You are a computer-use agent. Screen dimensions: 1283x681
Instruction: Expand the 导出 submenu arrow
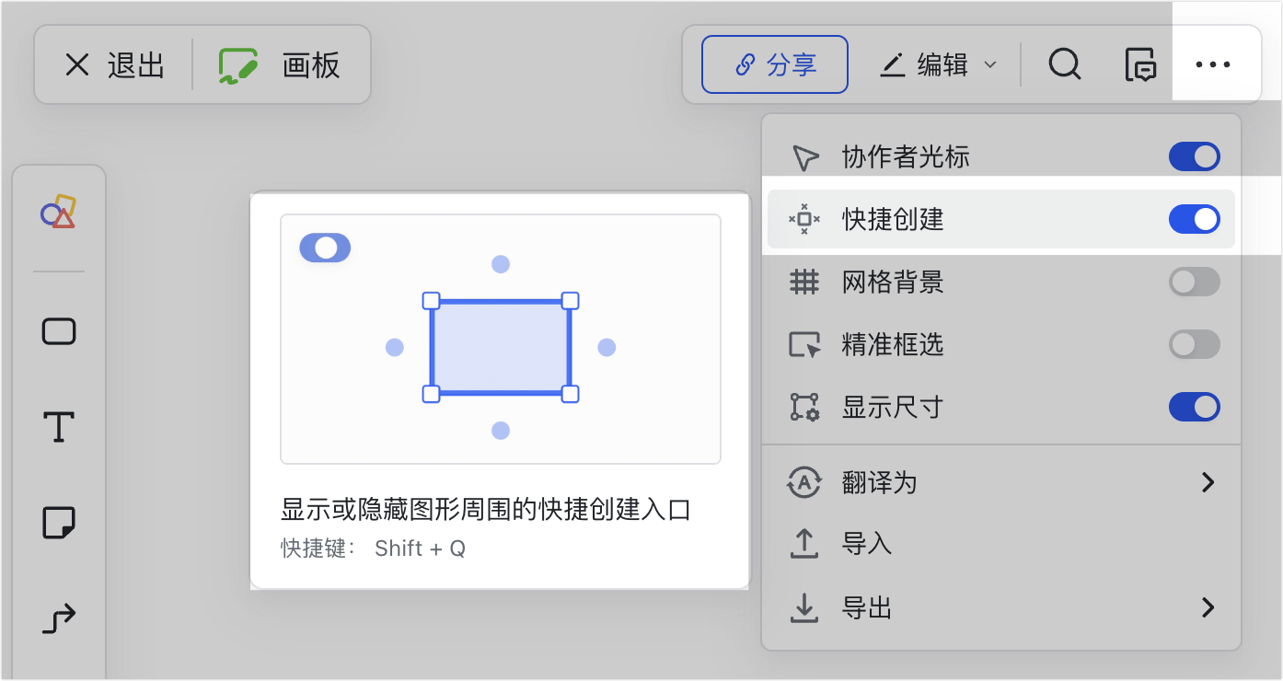click(1208, 607)
